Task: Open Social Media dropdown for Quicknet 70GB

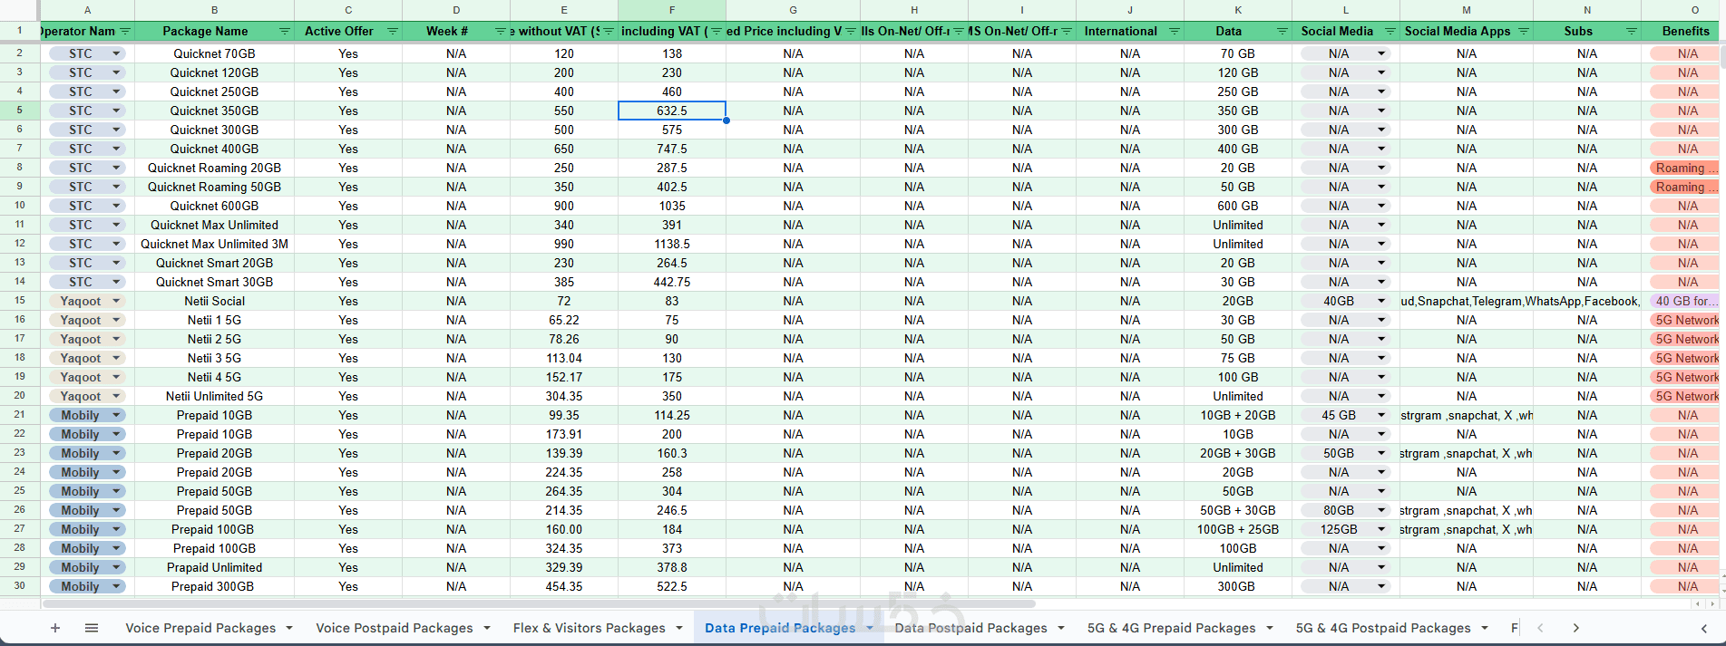Action: [x=1381, y=53]
